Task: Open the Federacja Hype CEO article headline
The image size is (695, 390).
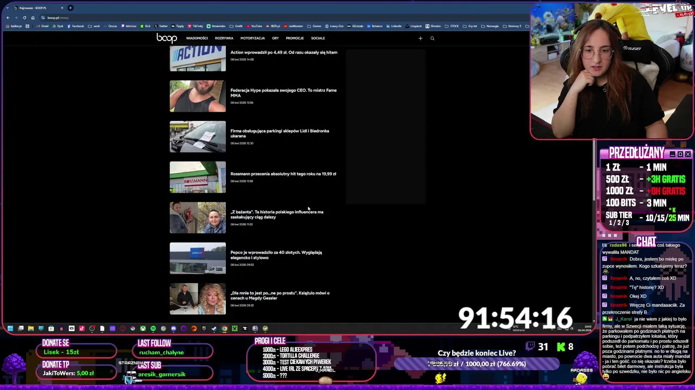Action: pyautogui.click(x=283, y=93)
